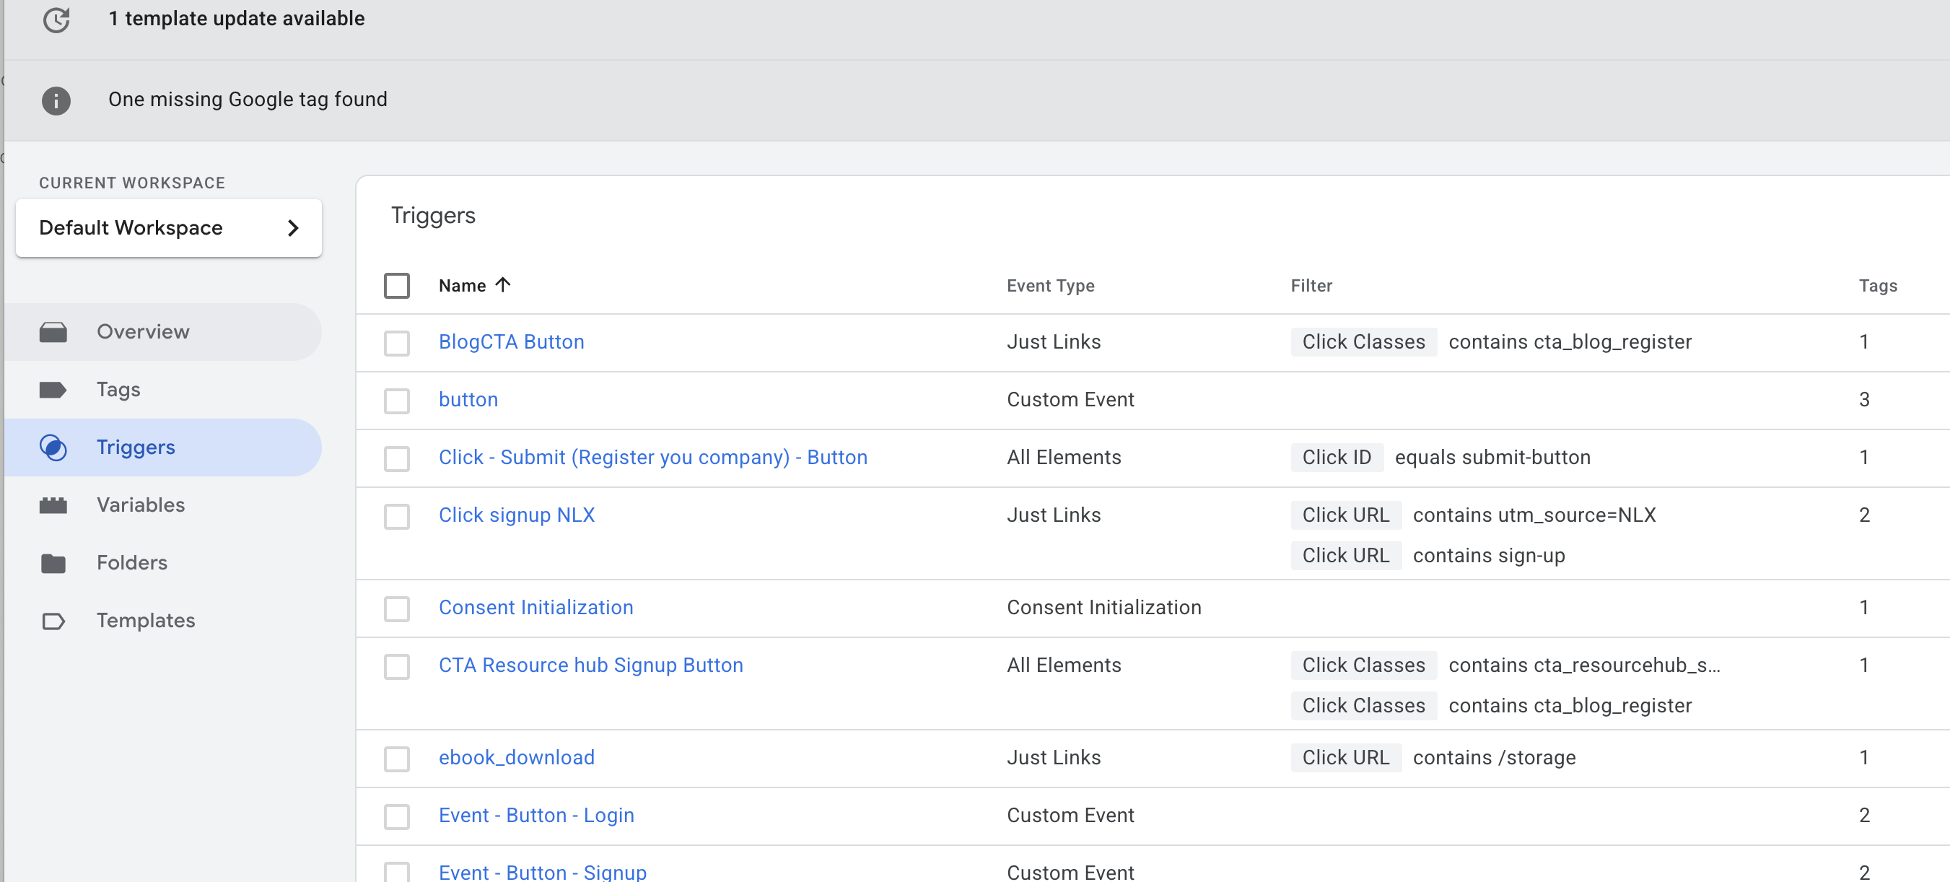
Task: Open the 1 template update available notice
Action: point(236,19)
